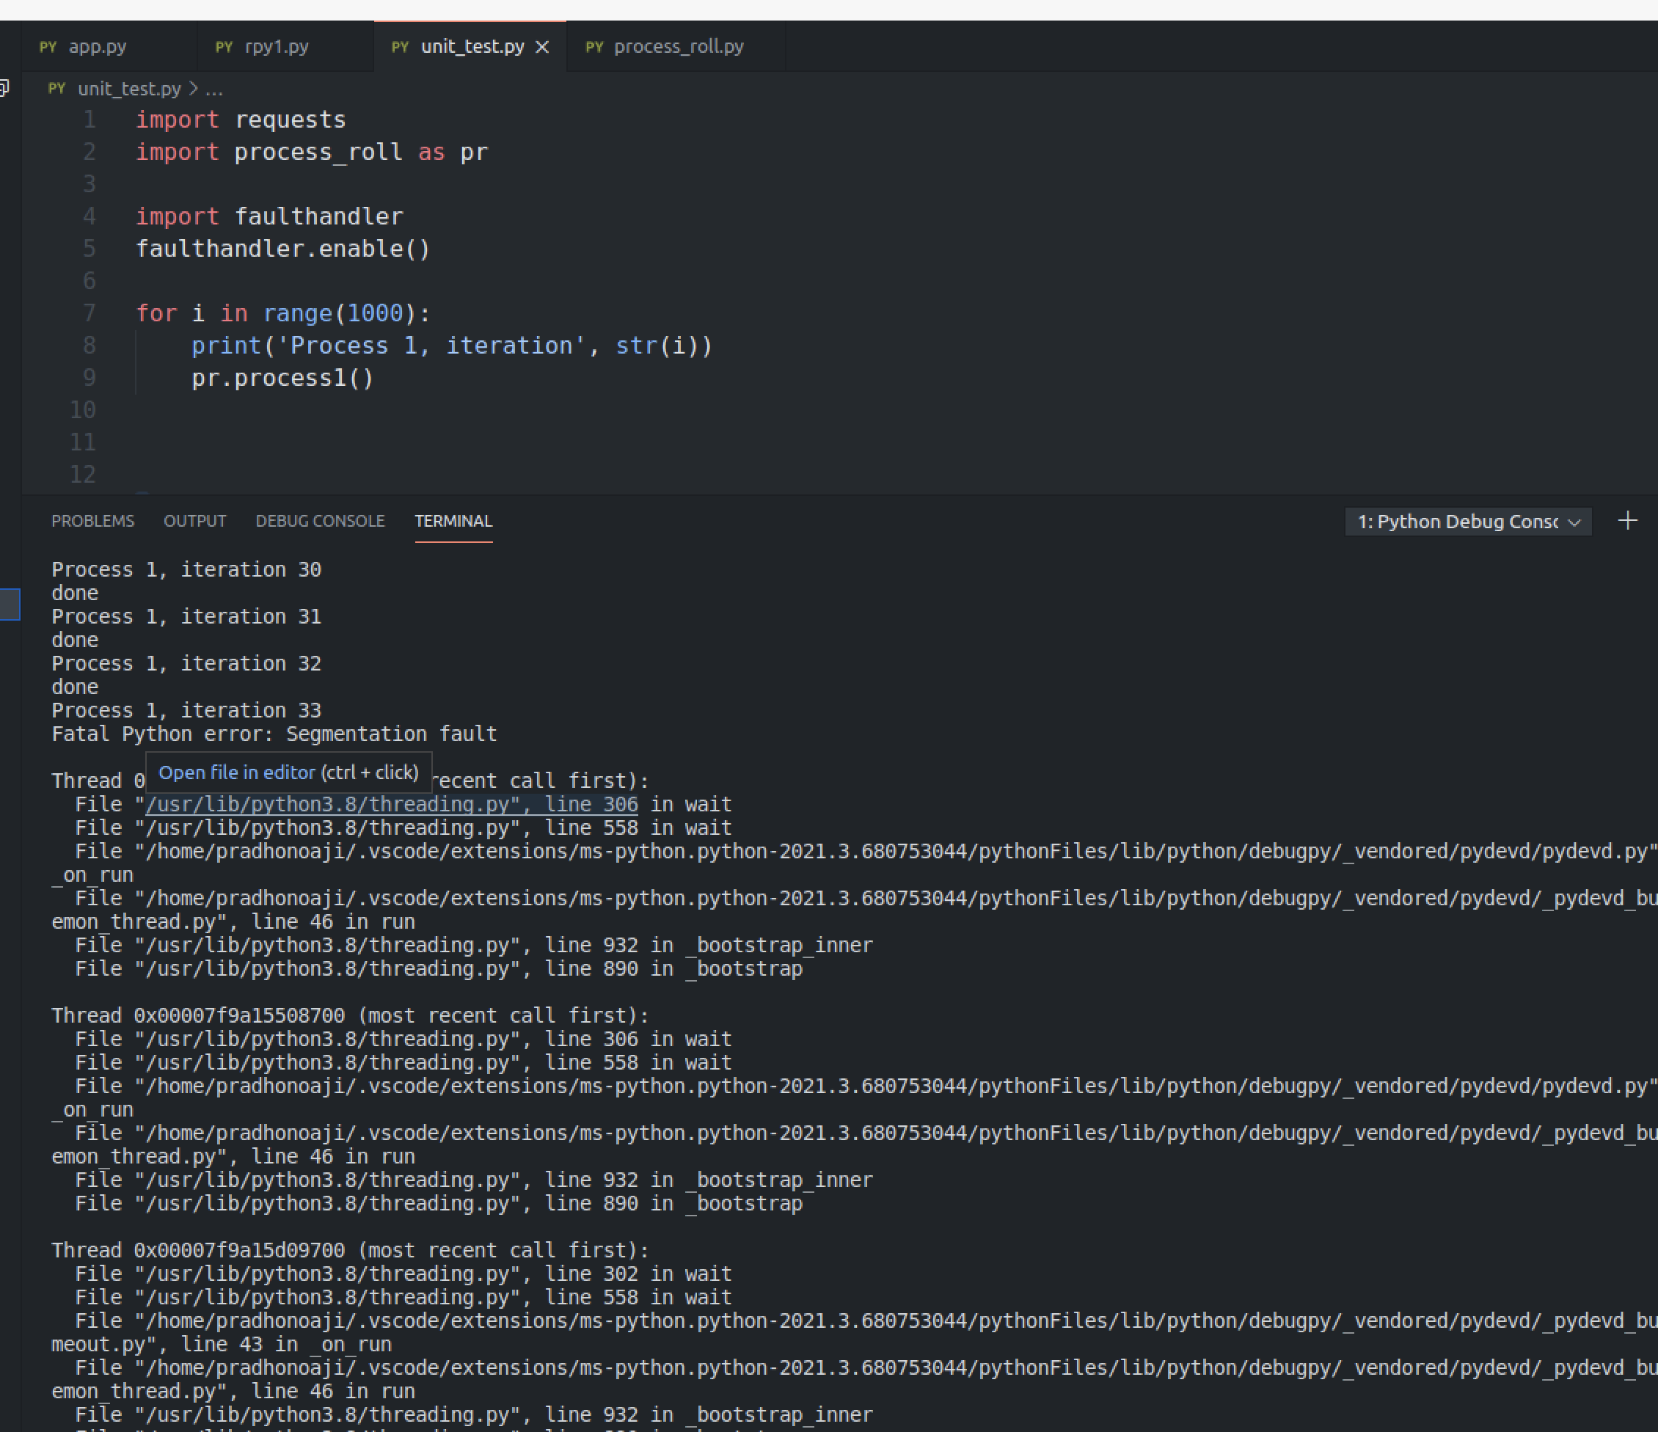
Task: Close the unit_test.py tab with the X icon
Action: (543, 47)
